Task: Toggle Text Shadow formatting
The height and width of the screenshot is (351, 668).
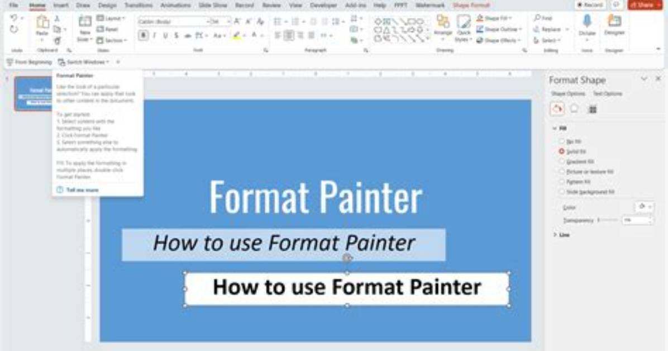Action: click(x=176, y=35)
